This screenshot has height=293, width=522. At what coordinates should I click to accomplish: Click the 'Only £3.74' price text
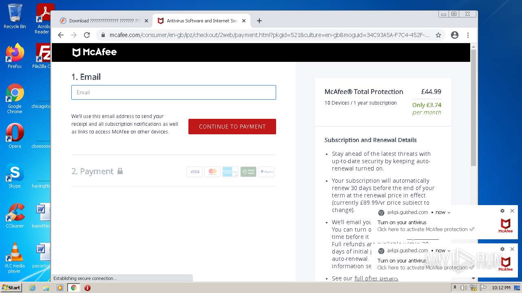click(x=427, y=105)
